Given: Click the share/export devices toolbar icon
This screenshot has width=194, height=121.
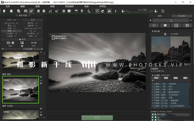Looking at the screenshot, I should pyautogui.click(x=50, y=11).
